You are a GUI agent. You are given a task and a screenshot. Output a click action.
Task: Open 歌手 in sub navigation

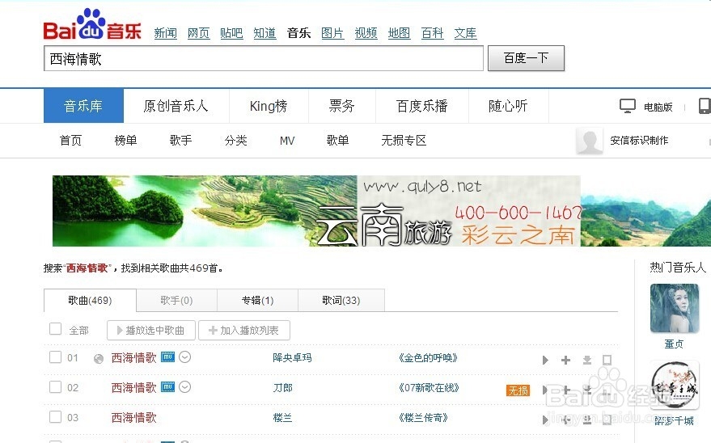tap(181, 141)
